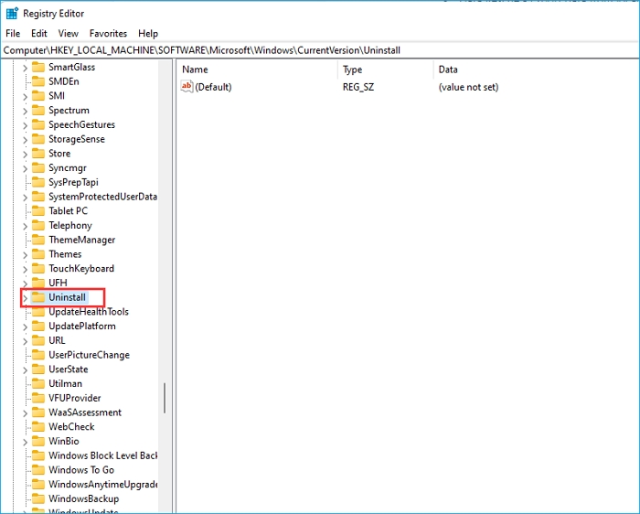Click the Utilman folder icon

[x=38, y=383]
